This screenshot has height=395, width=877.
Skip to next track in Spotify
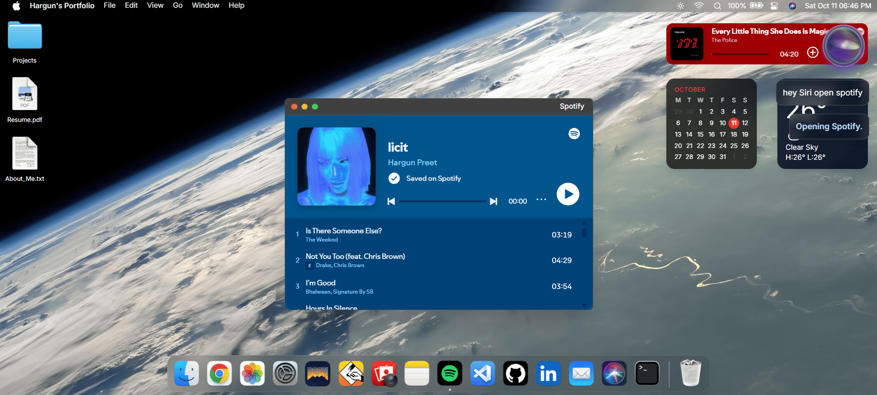pyautogui.click(x=493, y=201)
